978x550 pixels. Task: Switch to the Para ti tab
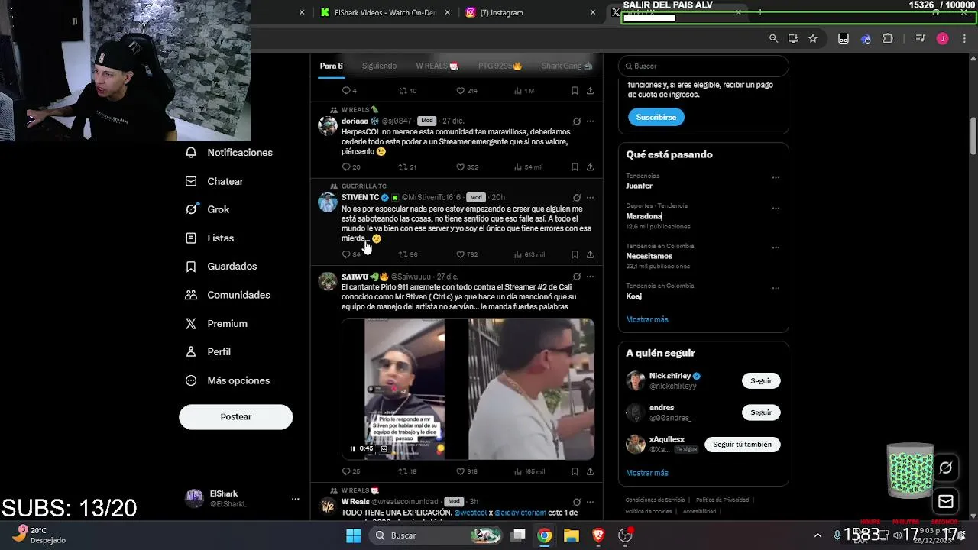(x=331, y=66)
